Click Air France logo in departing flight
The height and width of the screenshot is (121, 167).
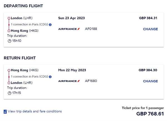point(69,29)
